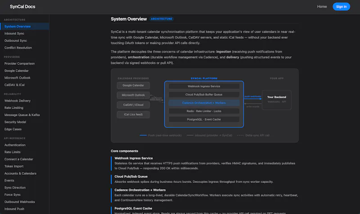Viewport: 360px width, 214px height.
Task: Click the SYNCAL PLATFORM diagram label
Action: (204, 78)
